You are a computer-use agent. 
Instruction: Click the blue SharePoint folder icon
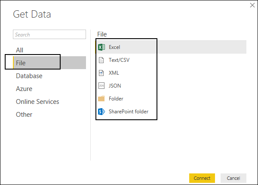click(x=101, y=112)
